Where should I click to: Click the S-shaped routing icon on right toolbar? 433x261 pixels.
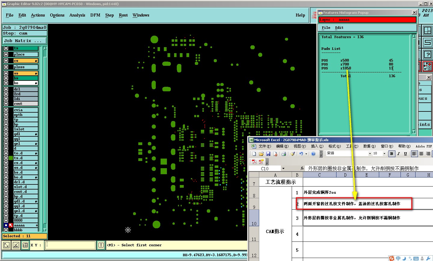tap(427, 42)
